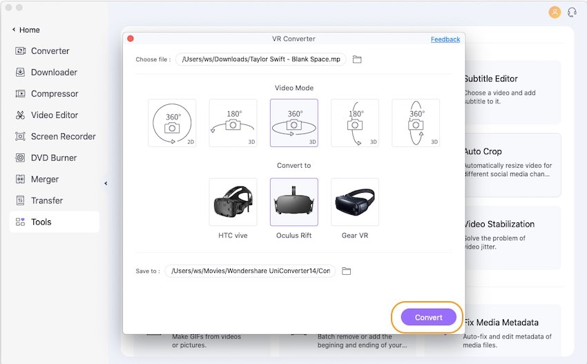
Task: Click the Merger sidebar icon
Action: point(20,179)
